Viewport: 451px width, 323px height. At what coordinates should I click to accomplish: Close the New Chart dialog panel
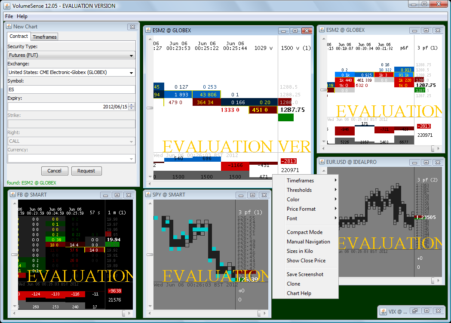pyautogui.click(x=132, y=27)
